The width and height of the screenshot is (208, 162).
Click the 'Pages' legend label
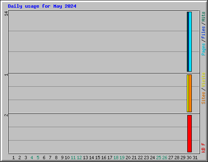click(203, 49)
